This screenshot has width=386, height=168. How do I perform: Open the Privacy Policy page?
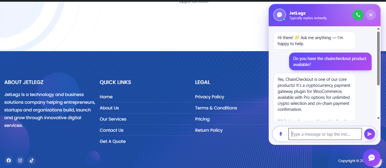[210, 97]
